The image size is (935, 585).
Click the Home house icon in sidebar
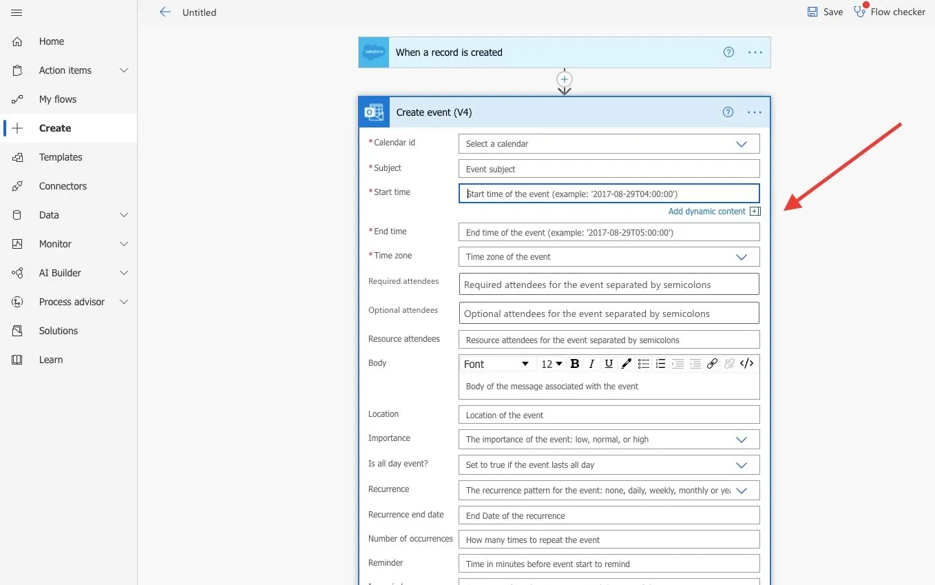coord(17,41)
